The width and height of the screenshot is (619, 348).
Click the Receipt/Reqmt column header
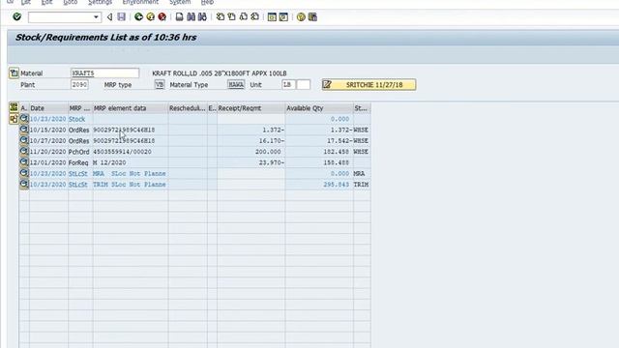pos(251,108)
